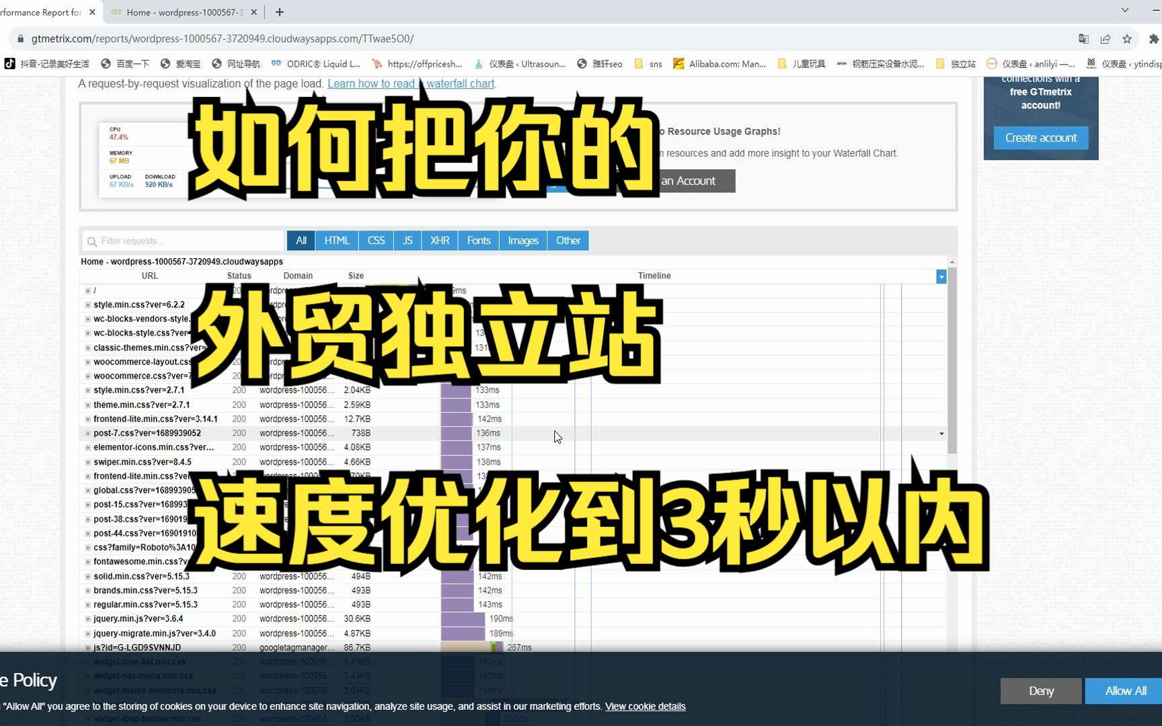Select the Fonts filter tab
Viewport: 1162px width, 726px height.
click(479, 241)
